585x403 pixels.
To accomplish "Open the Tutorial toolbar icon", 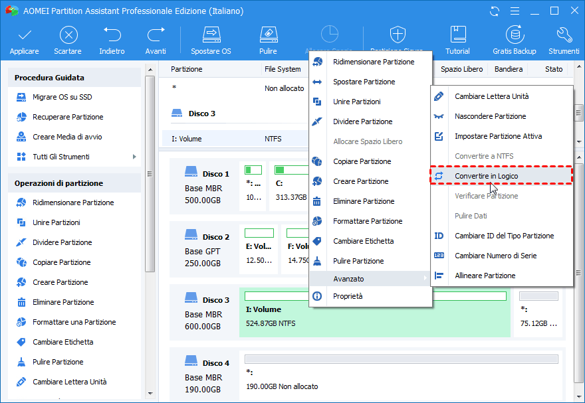I will [x=457, y=35].
